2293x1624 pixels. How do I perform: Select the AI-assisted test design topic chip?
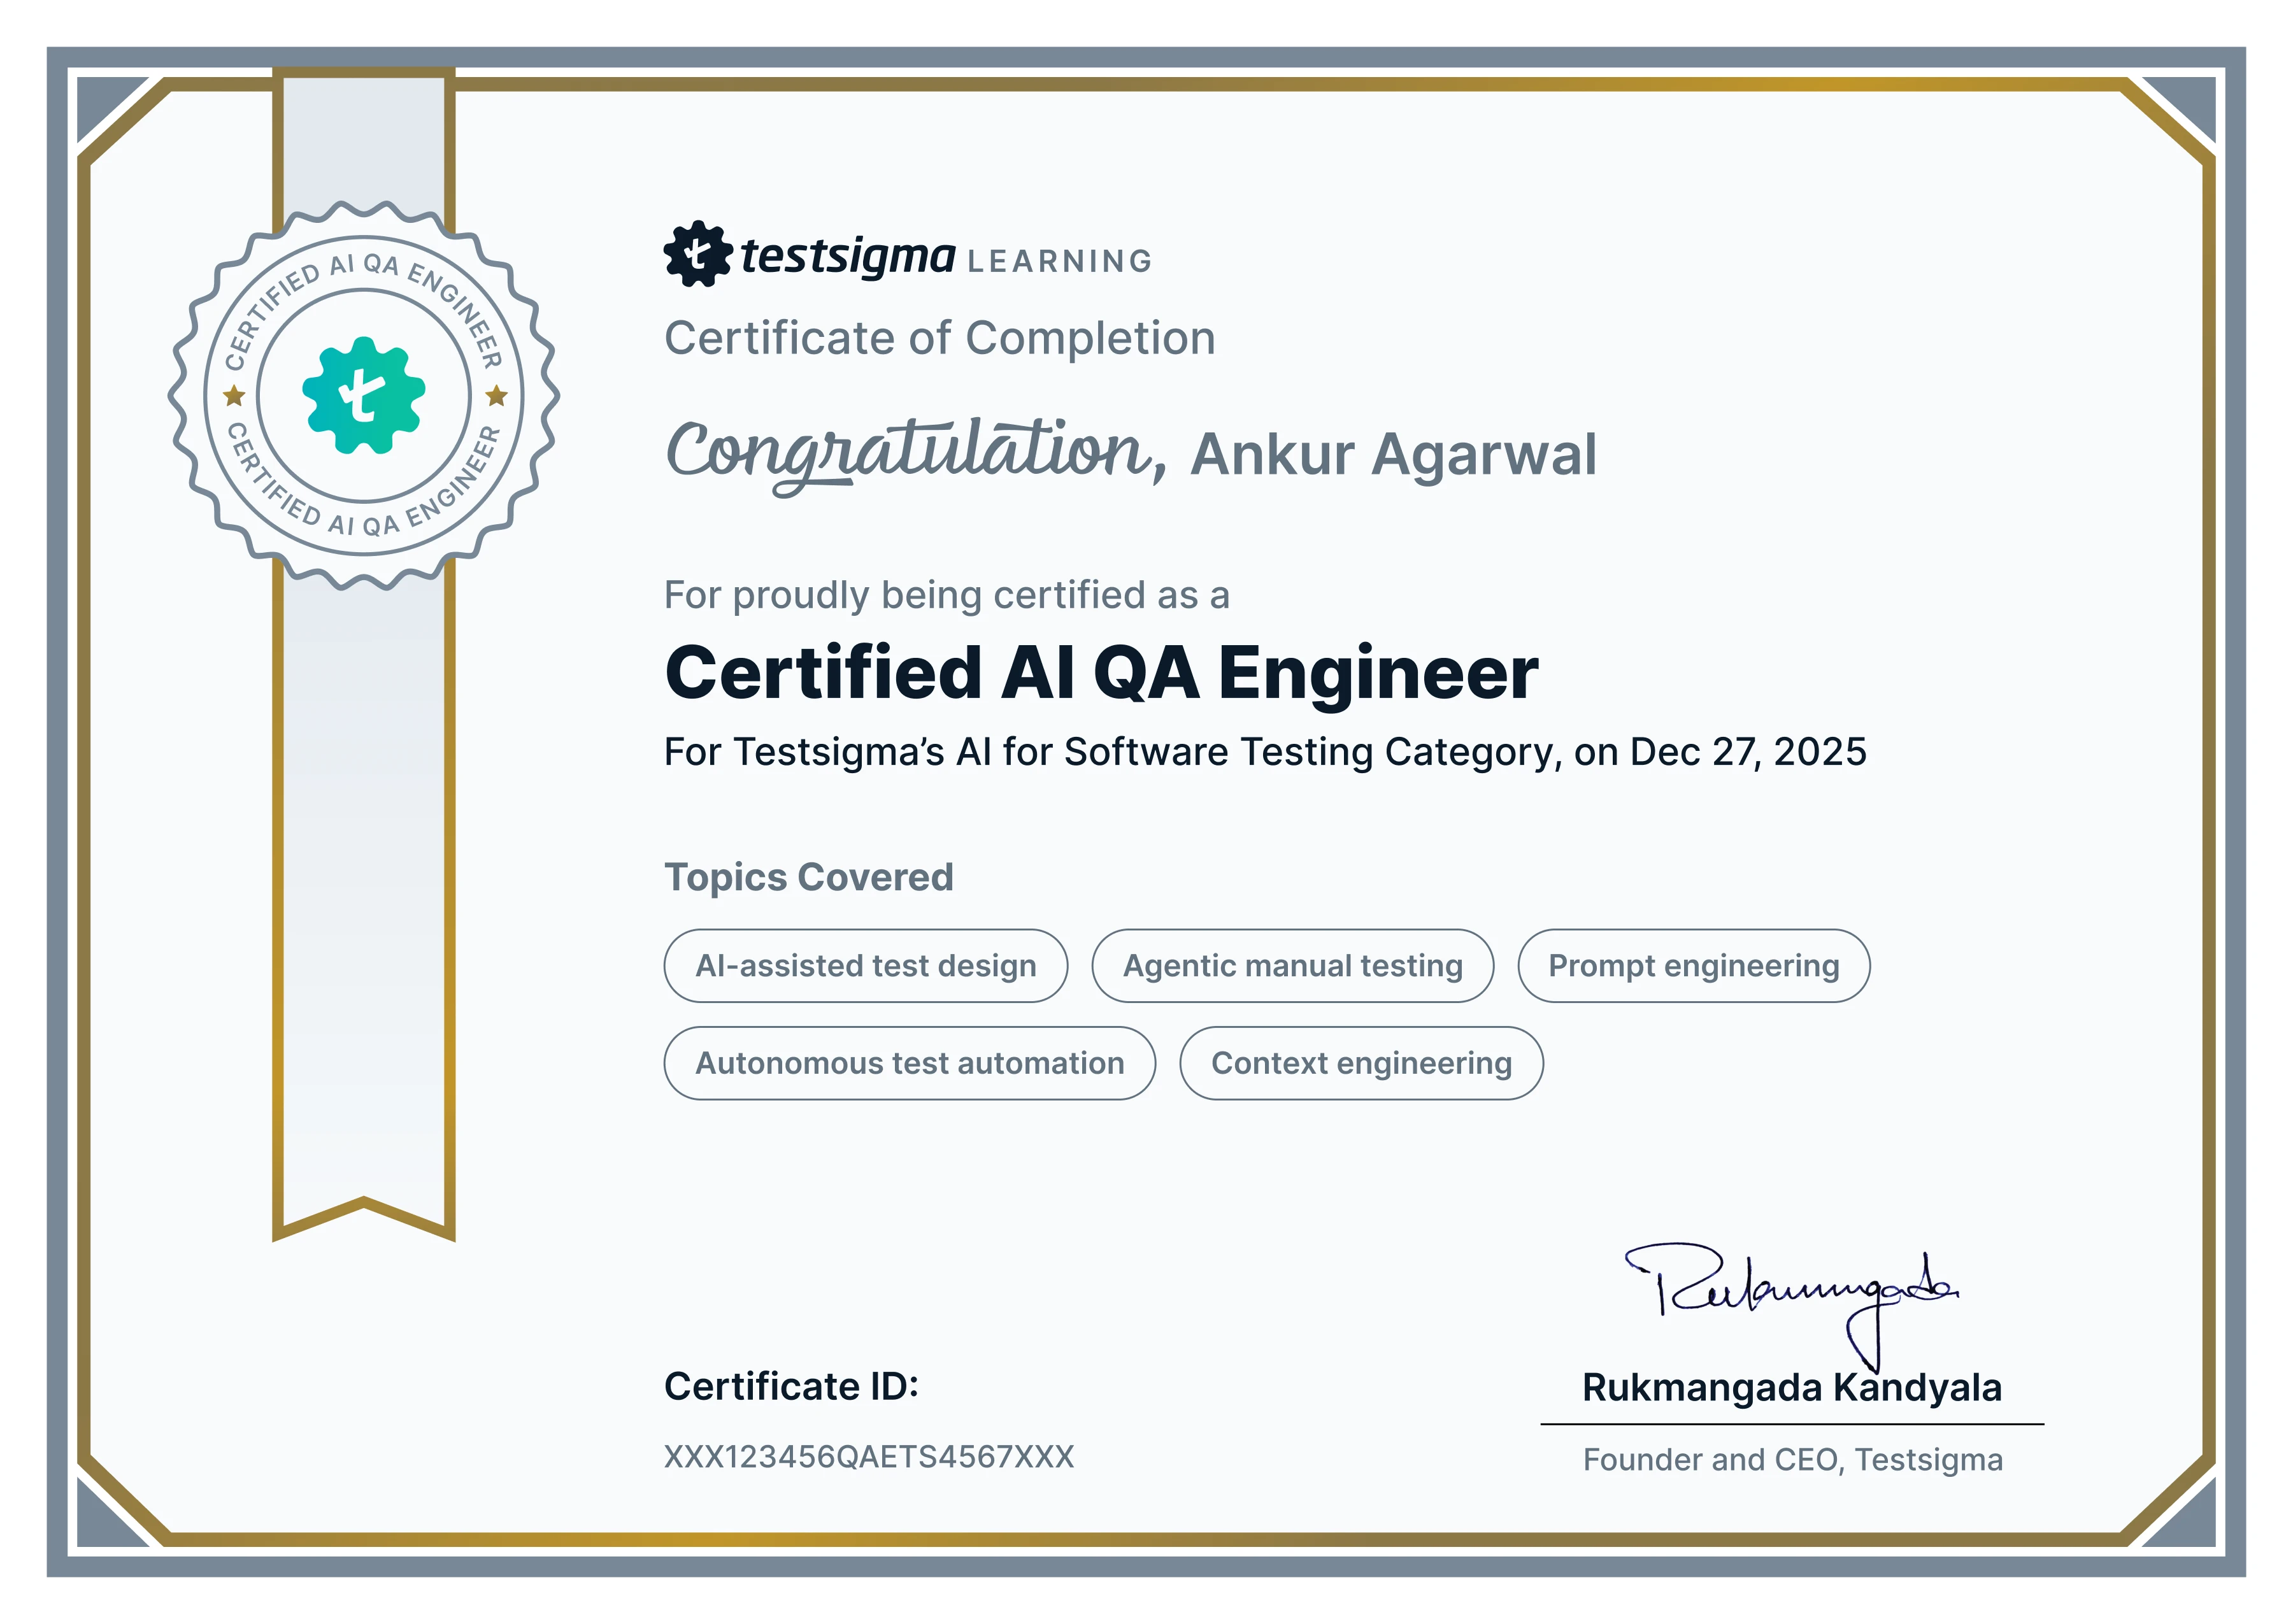[864, 966]
